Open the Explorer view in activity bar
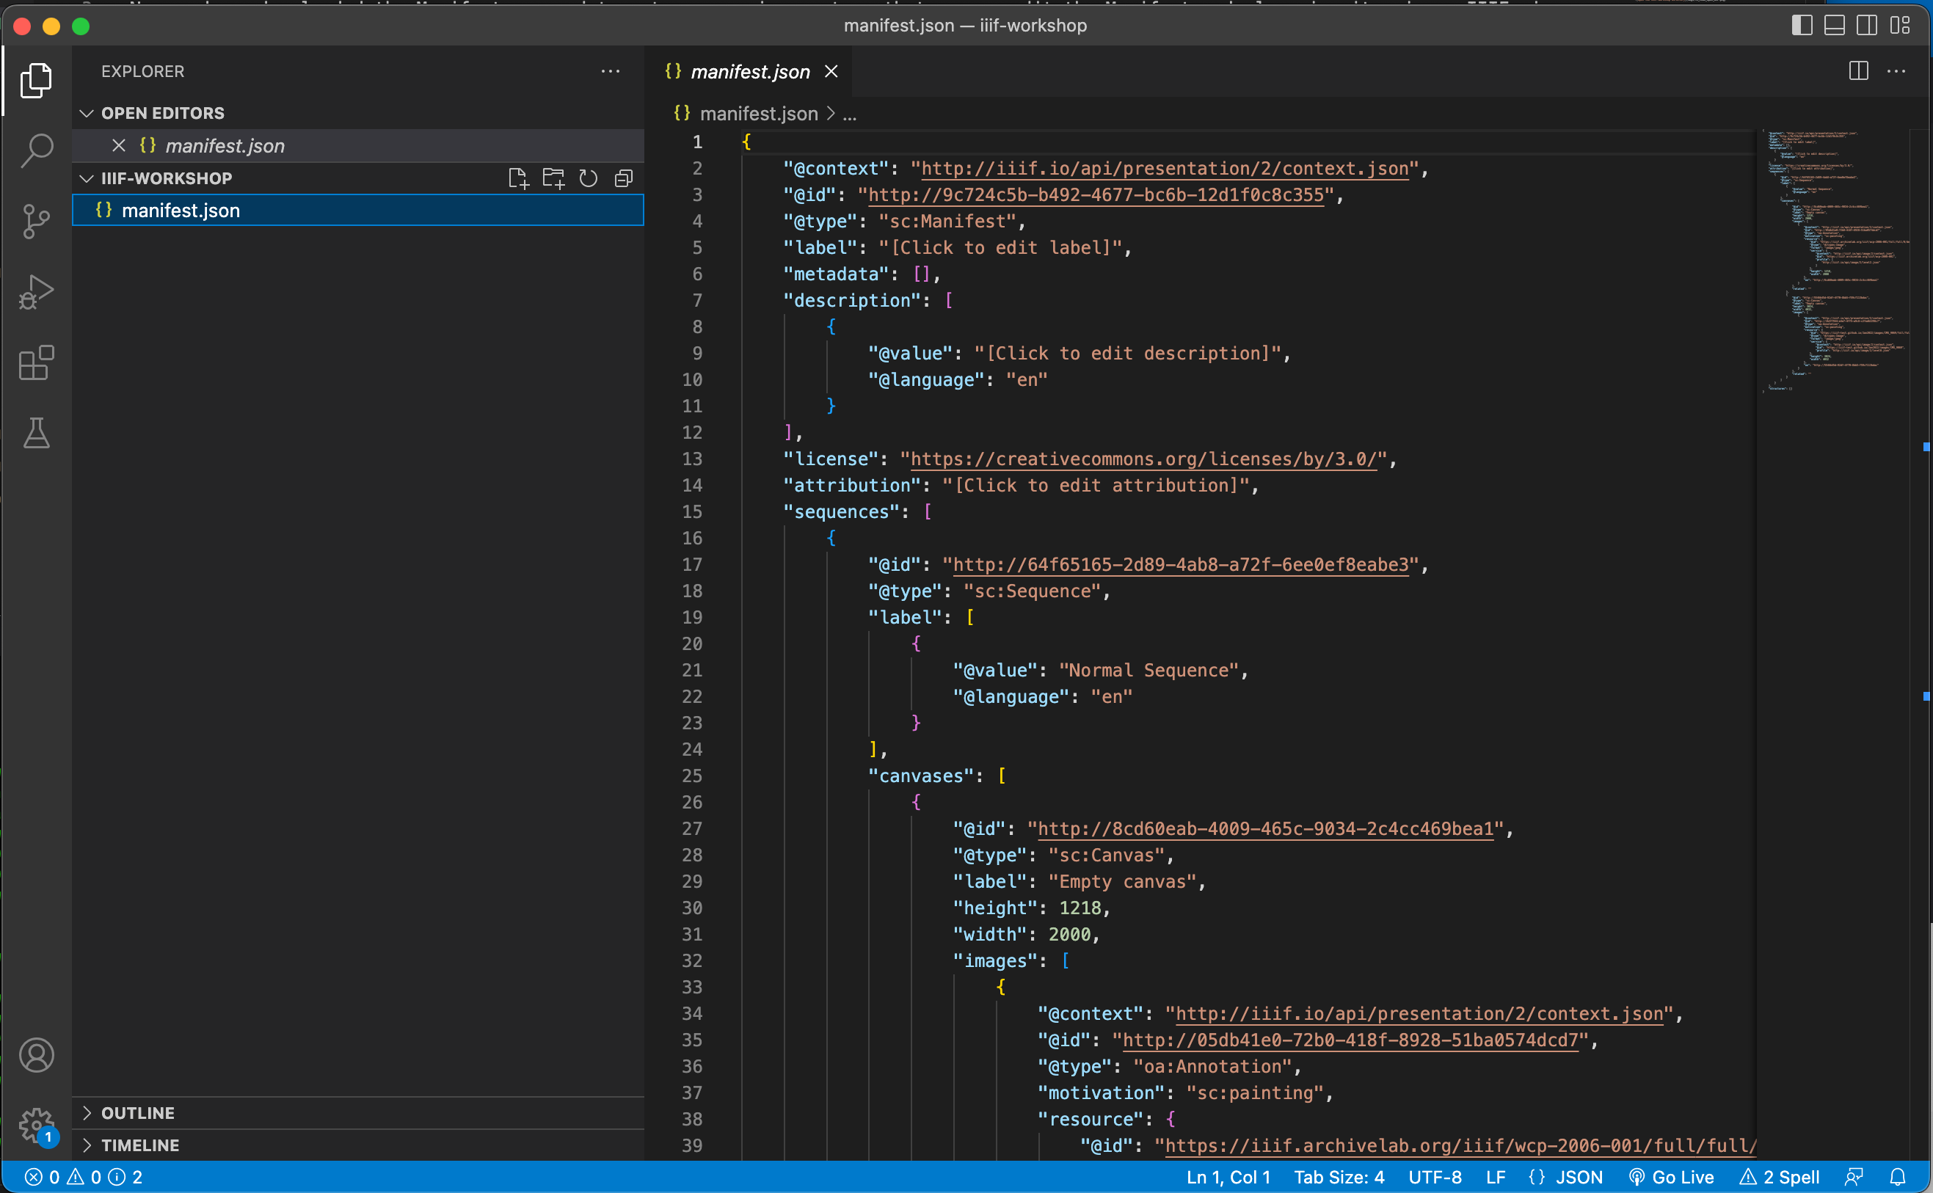This screenshot has height=1193, width=1933. (36, 81)
